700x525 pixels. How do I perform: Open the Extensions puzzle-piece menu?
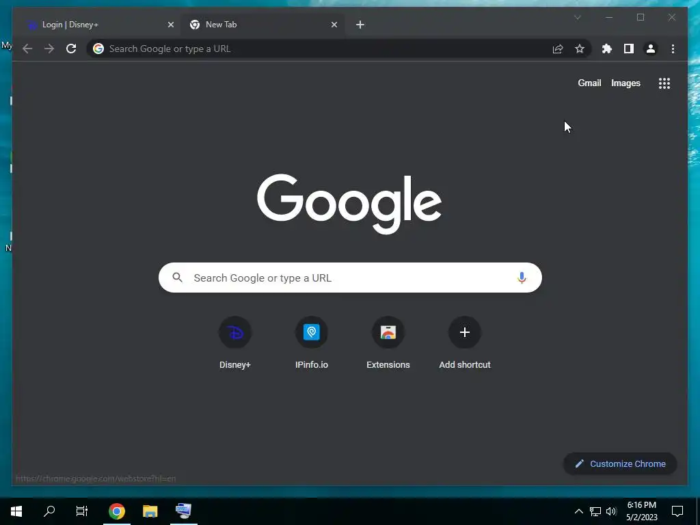point(607,49)
